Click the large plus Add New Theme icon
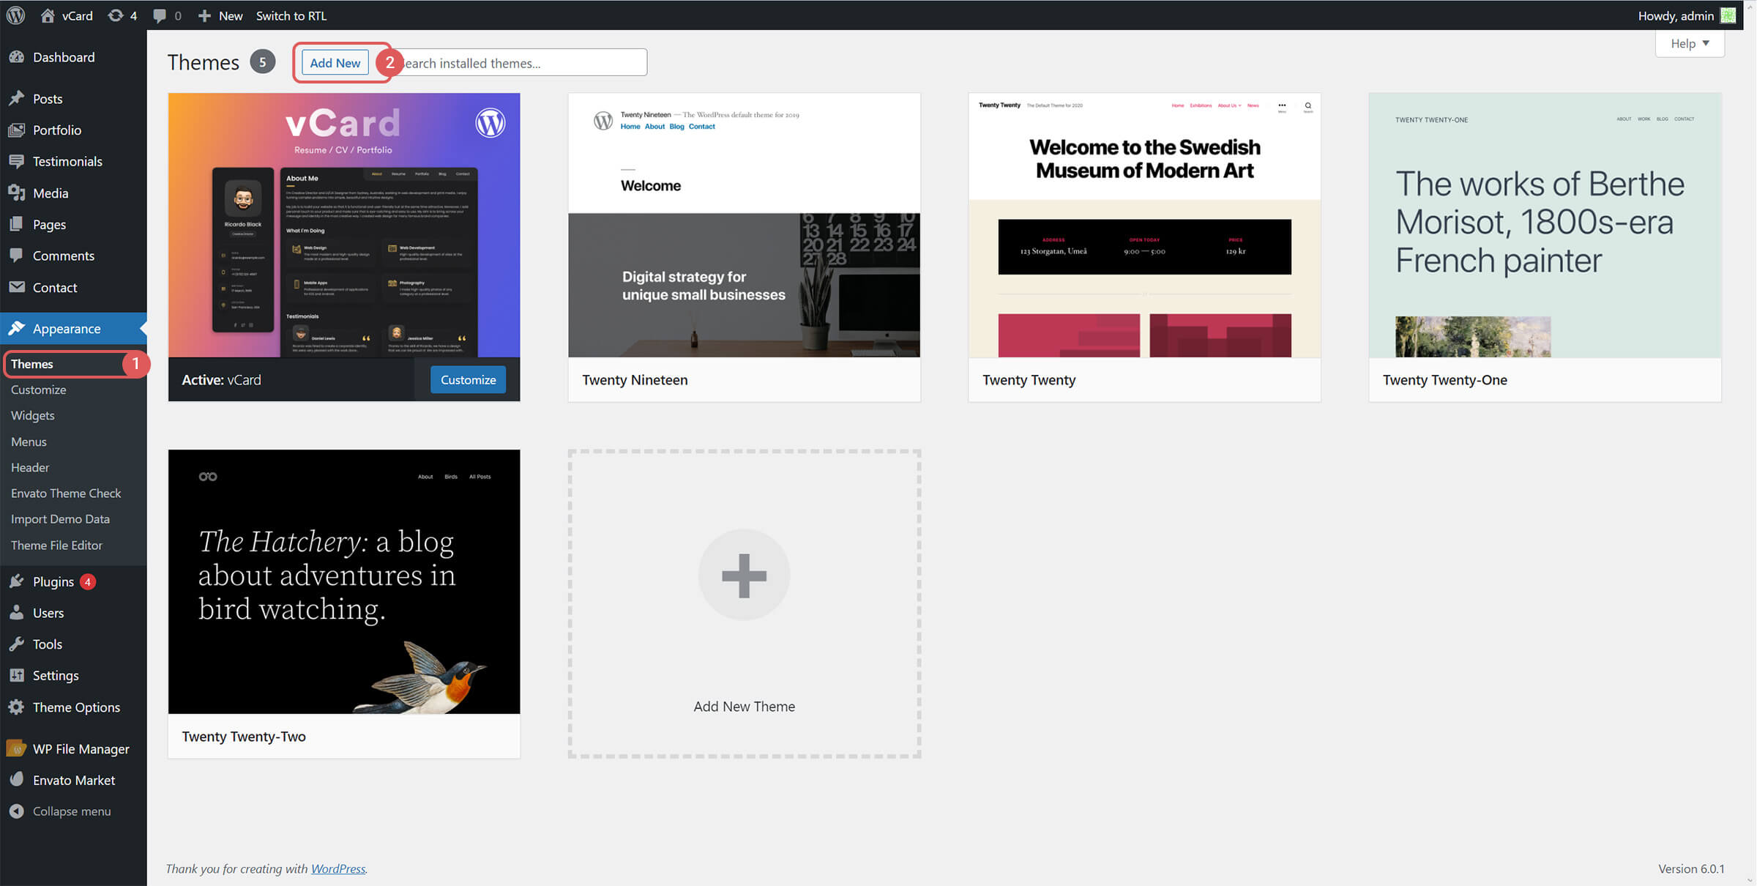This screenshot has width=1757, height=886. (744, 575)
